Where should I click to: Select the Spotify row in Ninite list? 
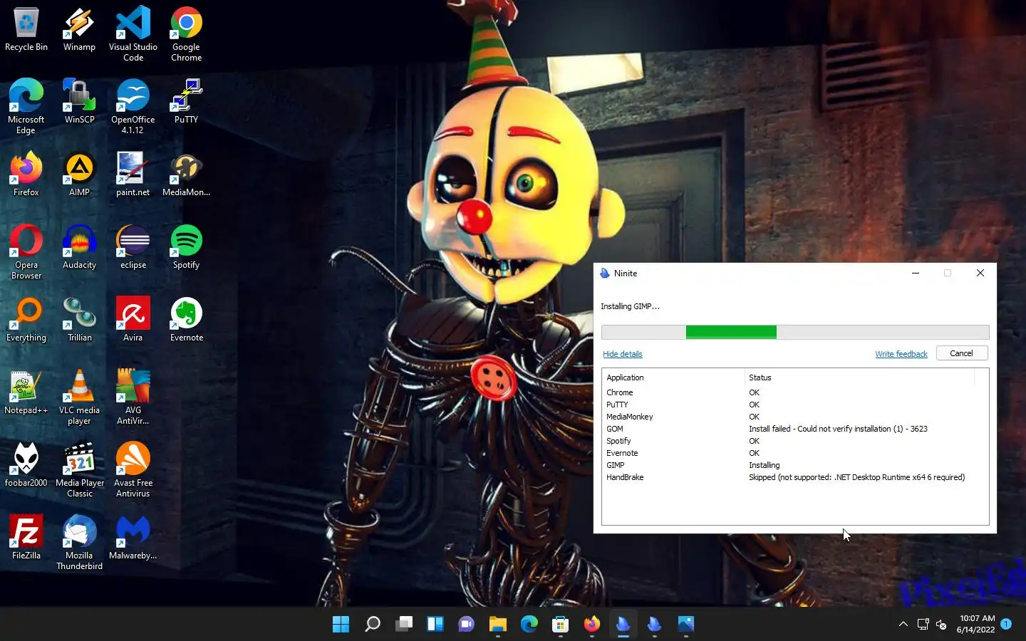click(795, 441)
